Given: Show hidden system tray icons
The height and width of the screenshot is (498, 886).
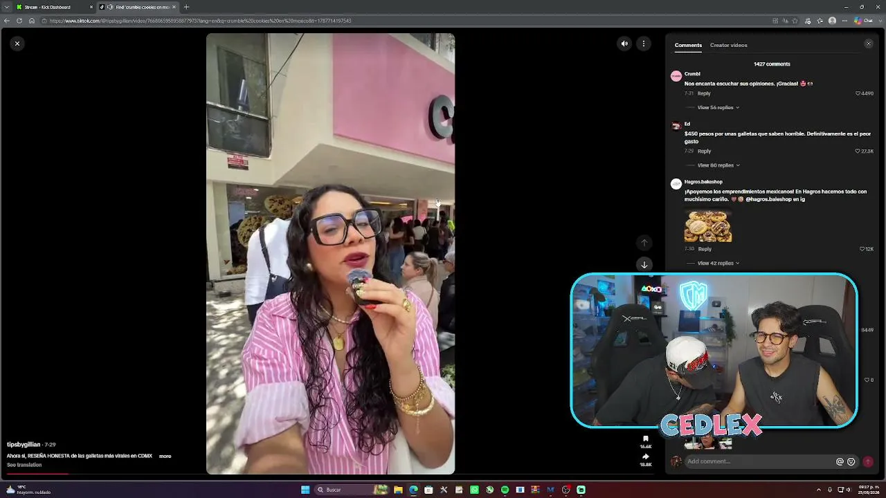Looking at the screenshot, I should point(819,490).
